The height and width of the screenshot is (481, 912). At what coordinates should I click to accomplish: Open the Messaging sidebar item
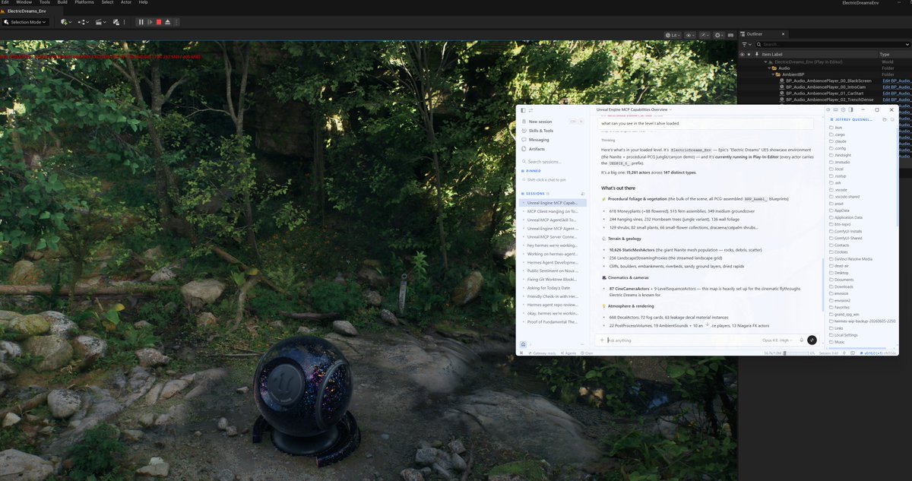click(x=538, y=140)
